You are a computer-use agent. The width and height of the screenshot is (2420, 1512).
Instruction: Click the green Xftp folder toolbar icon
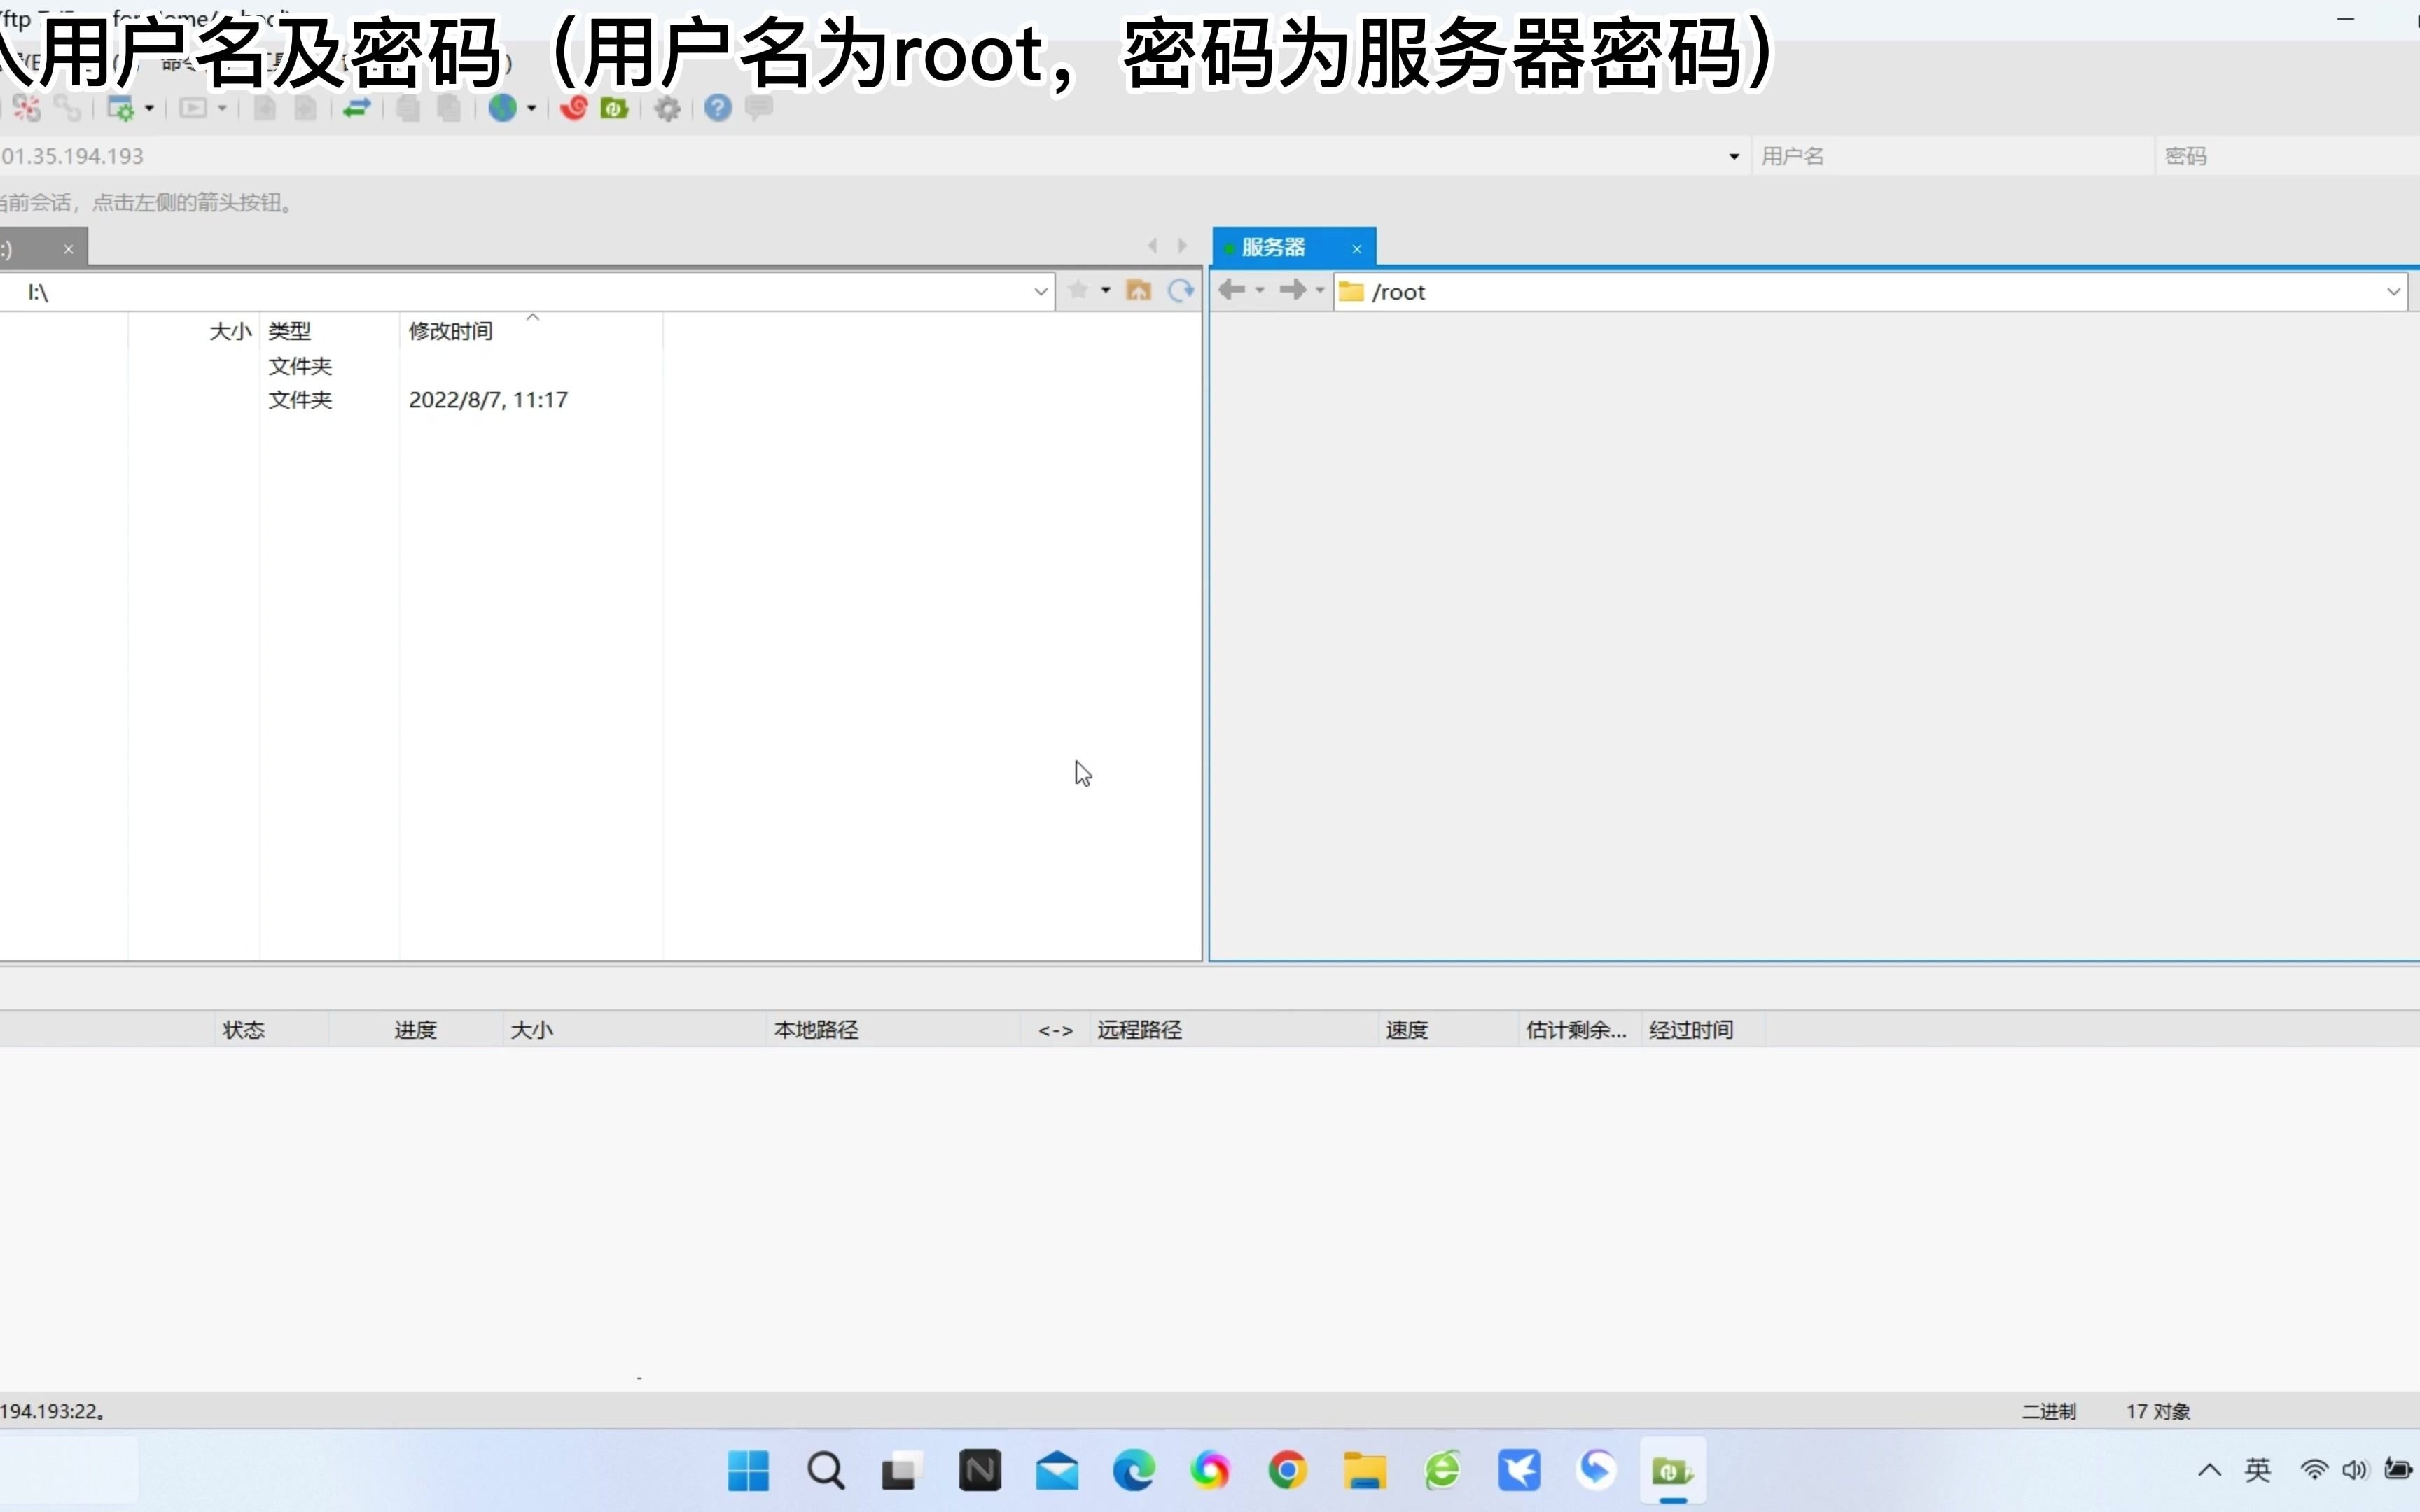[x=614, y=108]
